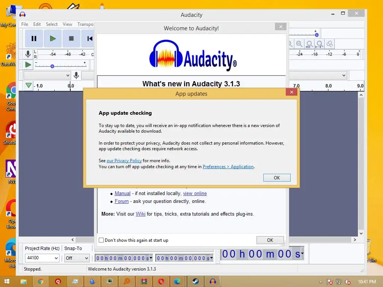Click the 'Stopped.' status bar text
383x287 pixels.
(x=33, y=269)
